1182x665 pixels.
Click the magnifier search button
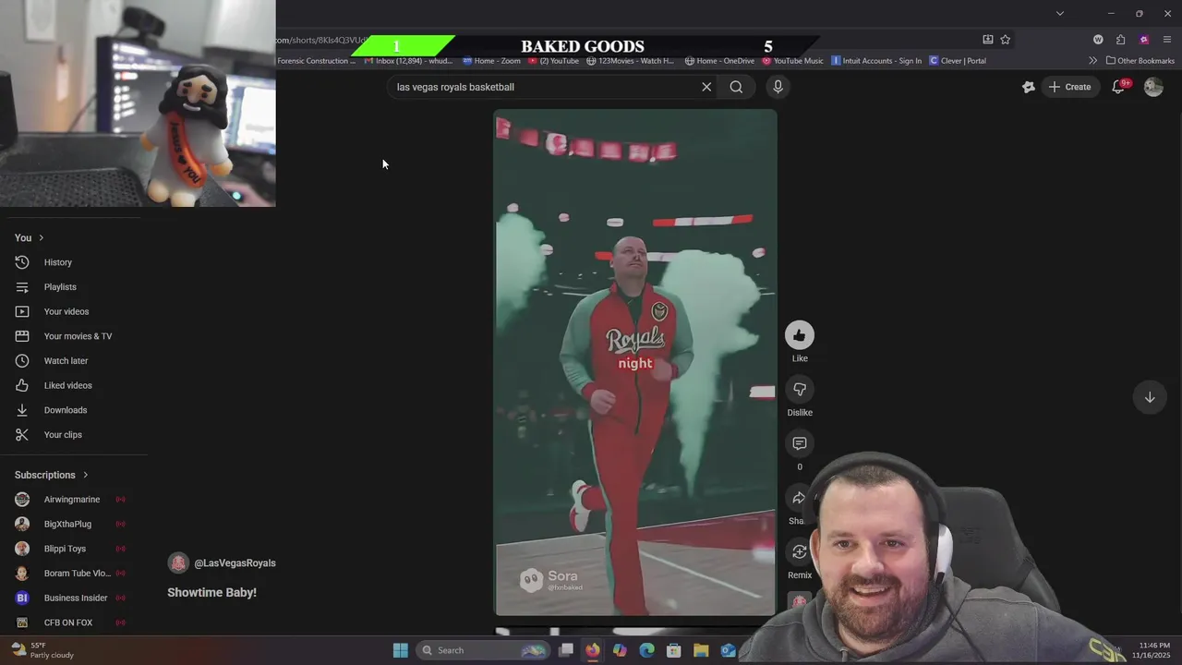pyautogui.click(x=736, y=87)
